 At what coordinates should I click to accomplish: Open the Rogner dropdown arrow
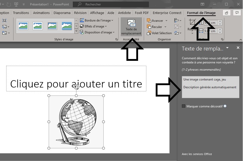192,33
